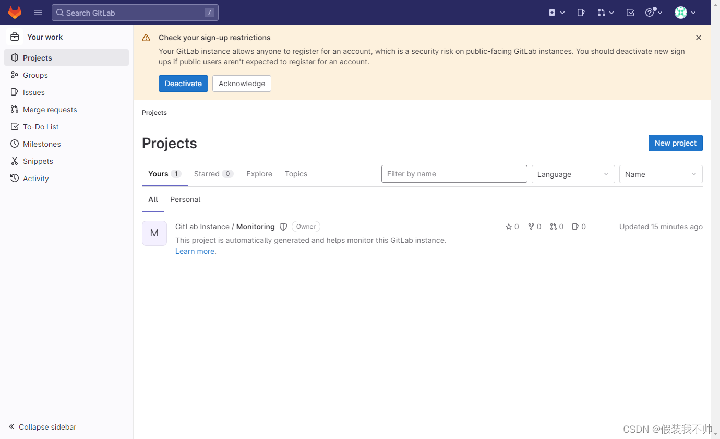Screen dimensions: 720x439
Task: Click the warning triangle icon in banner
Action: [x=146, y=38]
